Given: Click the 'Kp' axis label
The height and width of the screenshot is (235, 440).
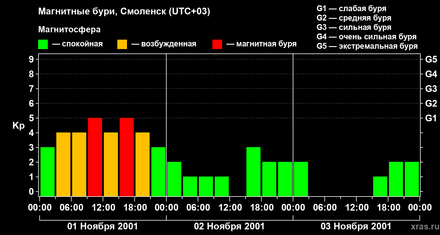Looking at the screenshot, I should coord(18,126).
